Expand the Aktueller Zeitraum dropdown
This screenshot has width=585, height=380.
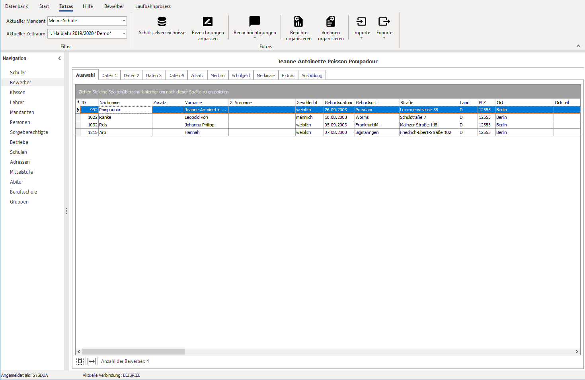[124, 33]
